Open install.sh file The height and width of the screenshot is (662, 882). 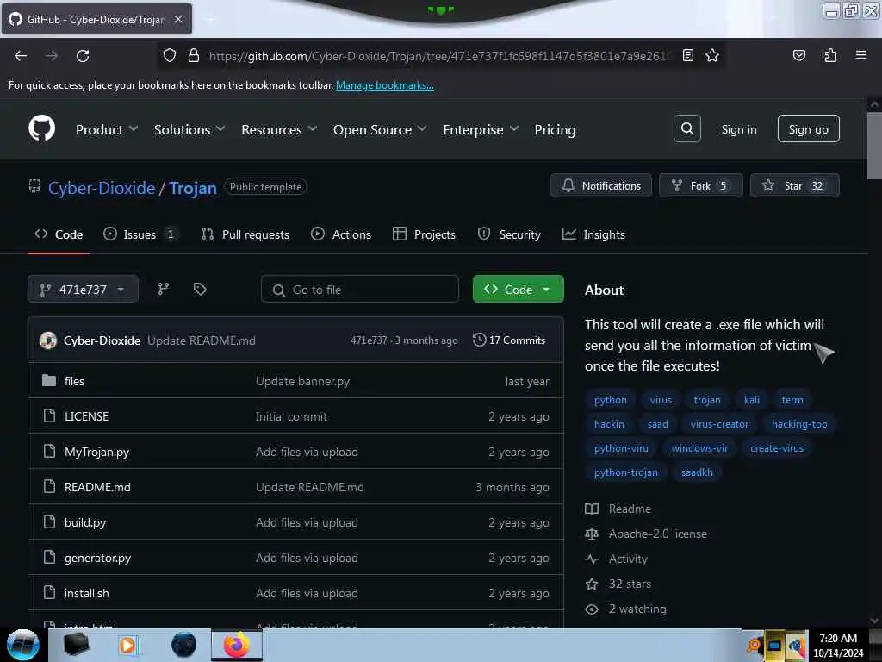click(x=87, y=593)
